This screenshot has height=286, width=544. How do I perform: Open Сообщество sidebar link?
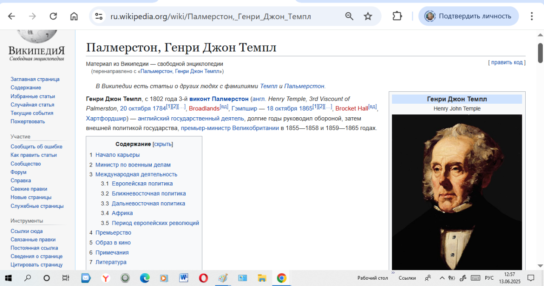pos(25,164)
